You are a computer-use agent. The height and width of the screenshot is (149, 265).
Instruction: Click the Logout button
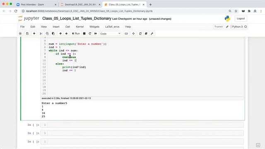[241, 19]
